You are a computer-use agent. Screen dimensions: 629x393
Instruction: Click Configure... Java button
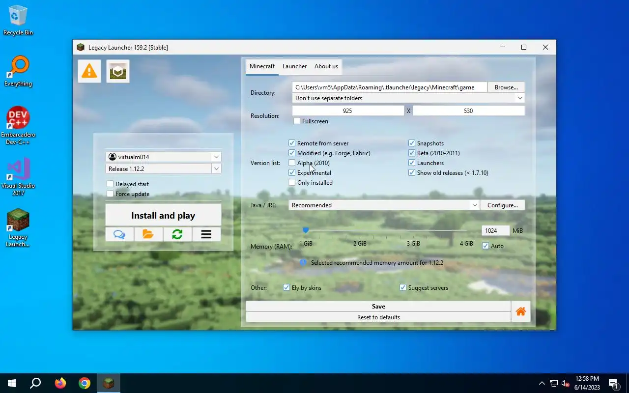pyautogui.click(x=503, y=205)
